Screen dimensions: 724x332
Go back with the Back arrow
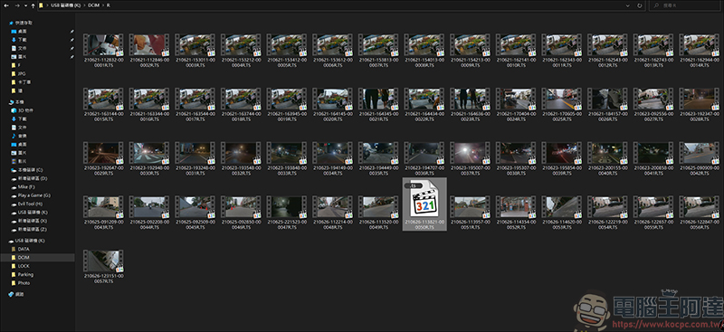[x=6, y=5]
